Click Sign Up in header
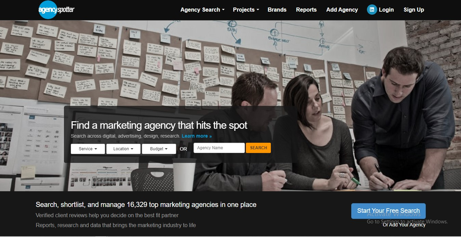Image resolution: width=461 pixels, height=237 pixels. tap(413, 10)
